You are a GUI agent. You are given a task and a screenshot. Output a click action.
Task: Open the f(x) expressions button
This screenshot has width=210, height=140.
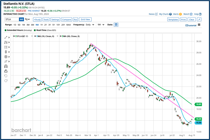[x=75, y=19]
